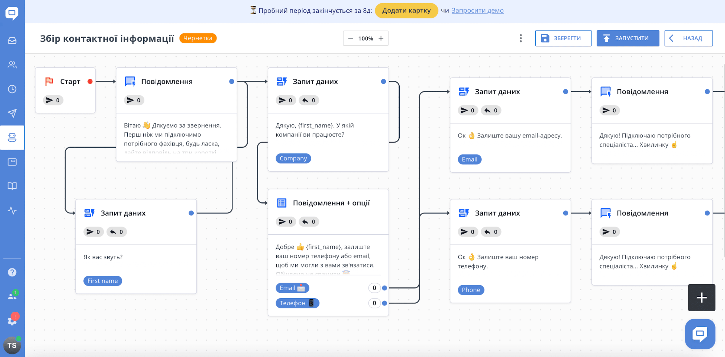The height and width of the screenshot is (357, 725).
Task: Click the Старт node flag icon
Action: point(49,82)
